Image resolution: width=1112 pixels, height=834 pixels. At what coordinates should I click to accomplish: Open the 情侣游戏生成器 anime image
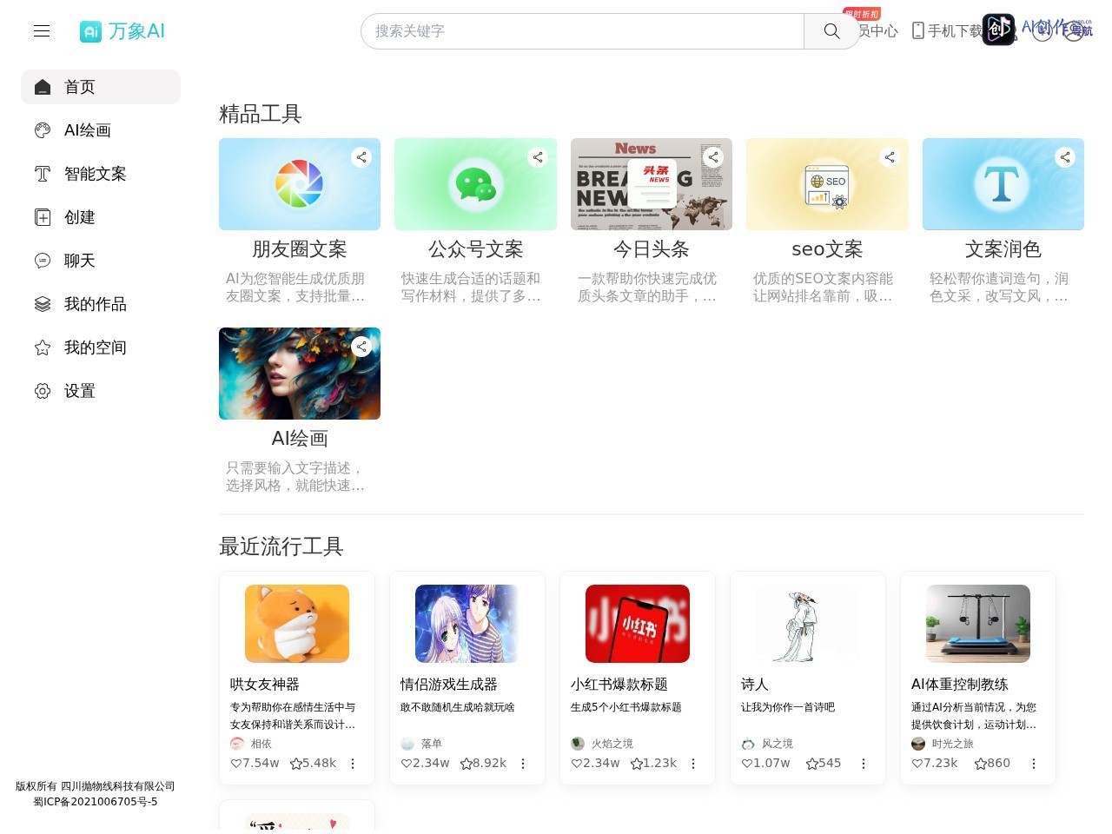(x=467, y=624)
